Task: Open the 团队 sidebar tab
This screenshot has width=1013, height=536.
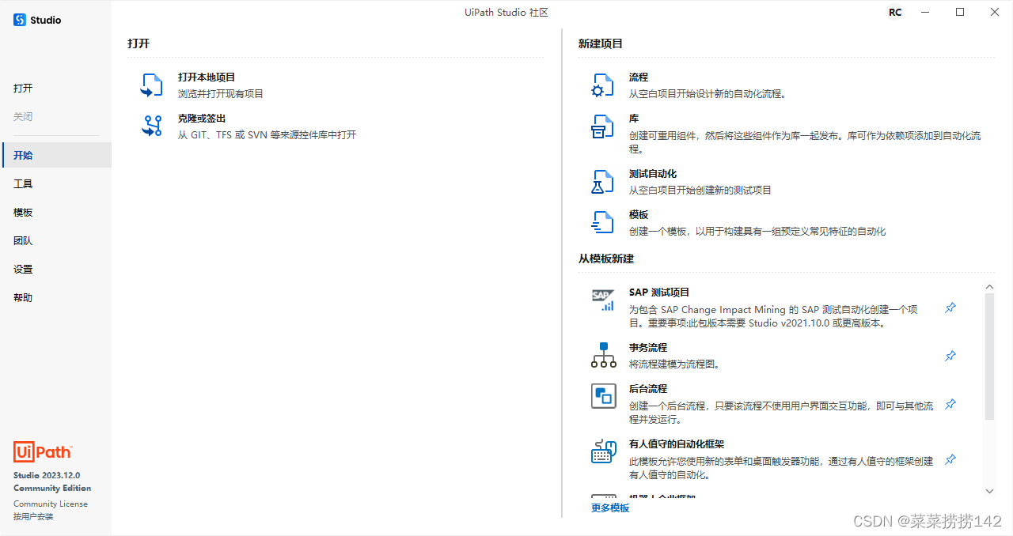Action: [x=55, y=241]
